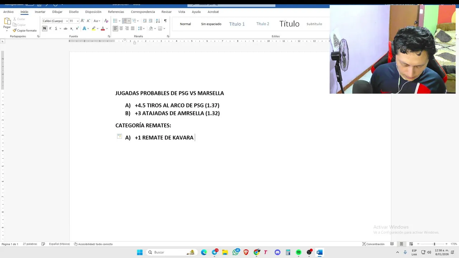Click 27 palabras word count

[x=30, y=244]
